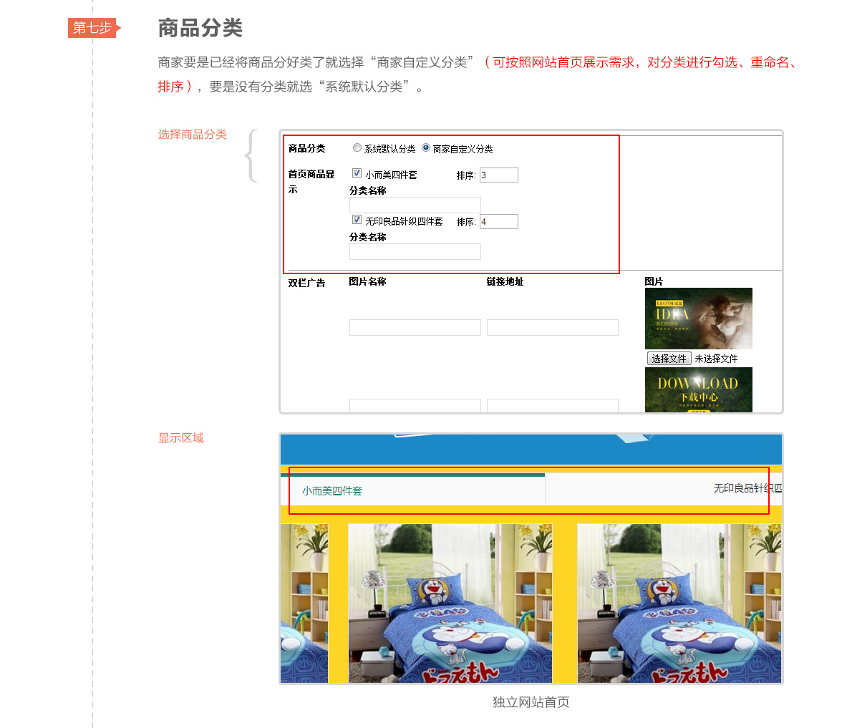Click the DOWNLOAD 下载中心 image thumbnail

coord(699,389)
